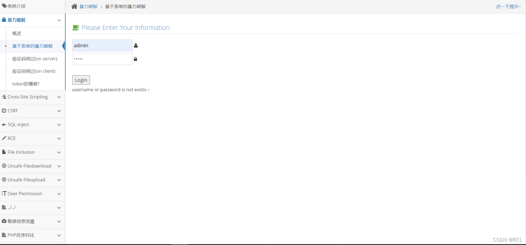Click the 'username or password is not exists' message

tap(111, 90)
